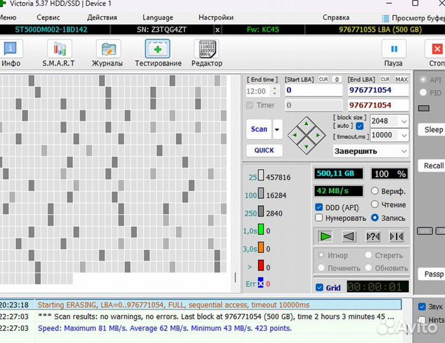This screenshot has width=445, height=343.
Task: Uncheck the DDD (API) checkbox
Action: click(319, 208)
